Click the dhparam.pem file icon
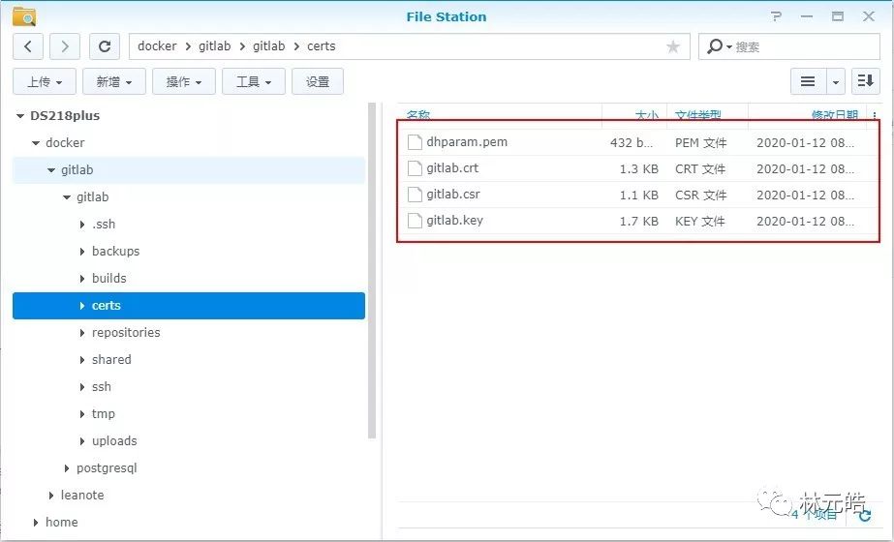The height and width of the screenshot is (542, 894). 415,142
